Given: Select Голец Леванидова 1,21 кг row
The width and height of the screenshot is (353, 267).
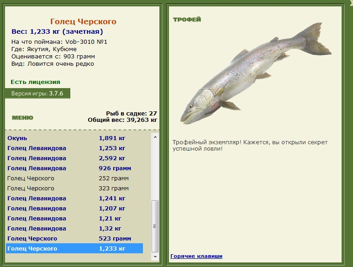Looking at the screenshot, I should (x=74, y=219).
